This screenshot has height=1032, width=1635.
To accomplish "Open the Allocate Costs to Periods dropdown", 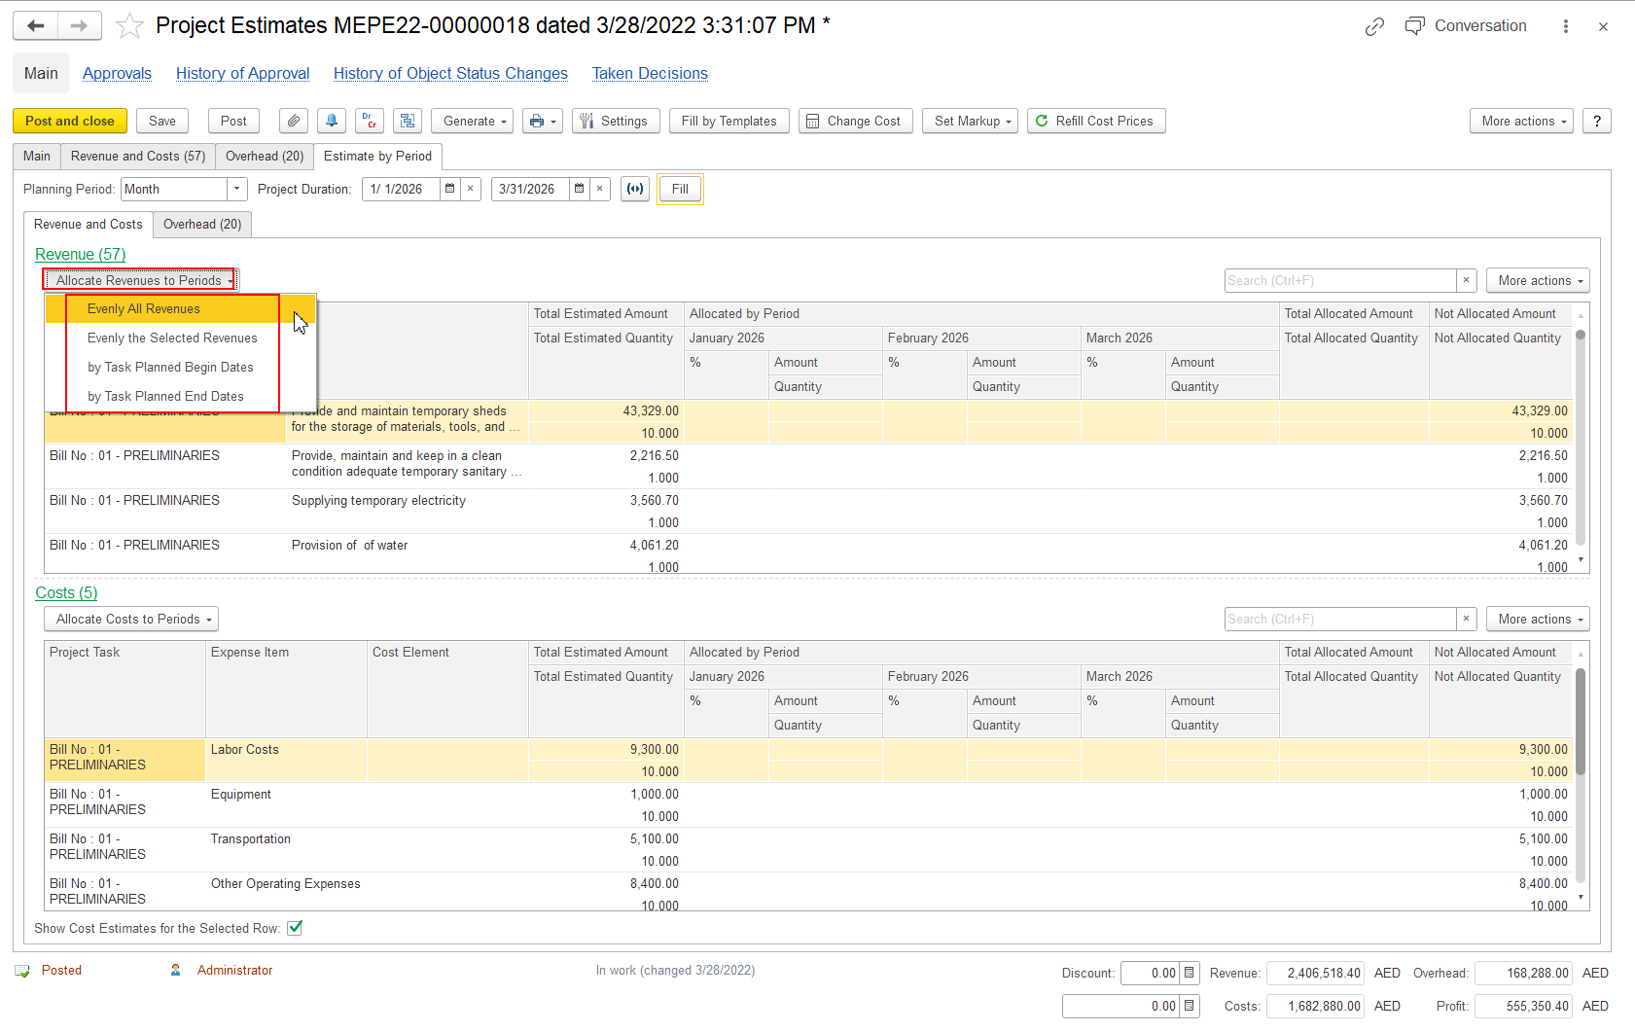I will pos(131,619).
